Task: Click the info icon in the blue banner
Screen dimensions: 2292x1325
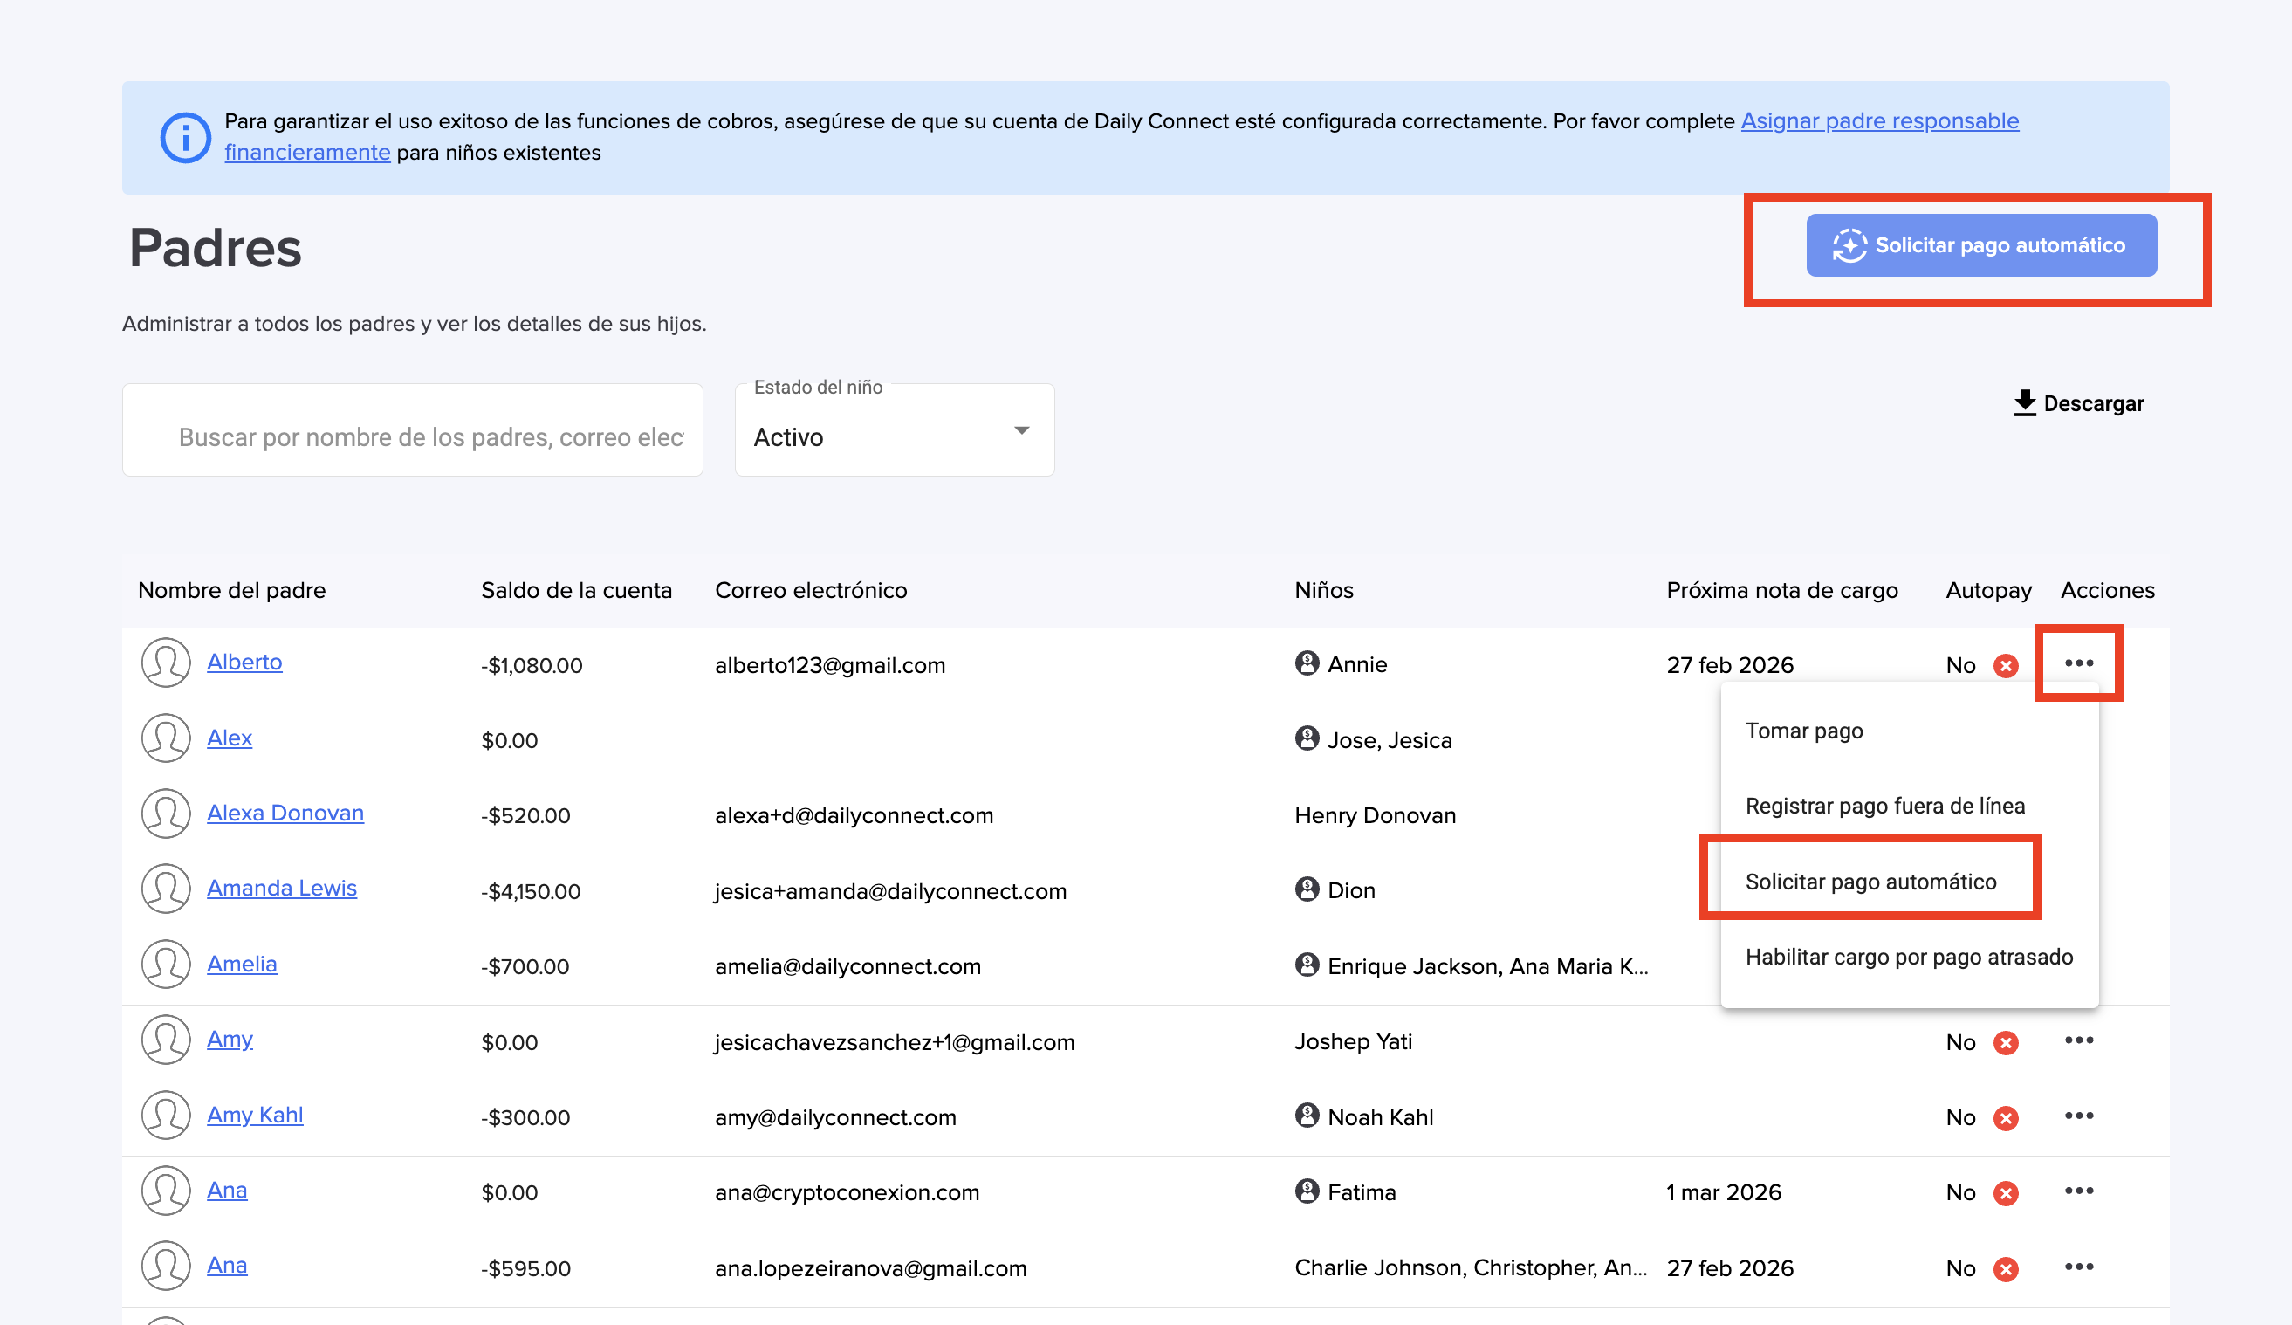Action: (x=186, y=137)
